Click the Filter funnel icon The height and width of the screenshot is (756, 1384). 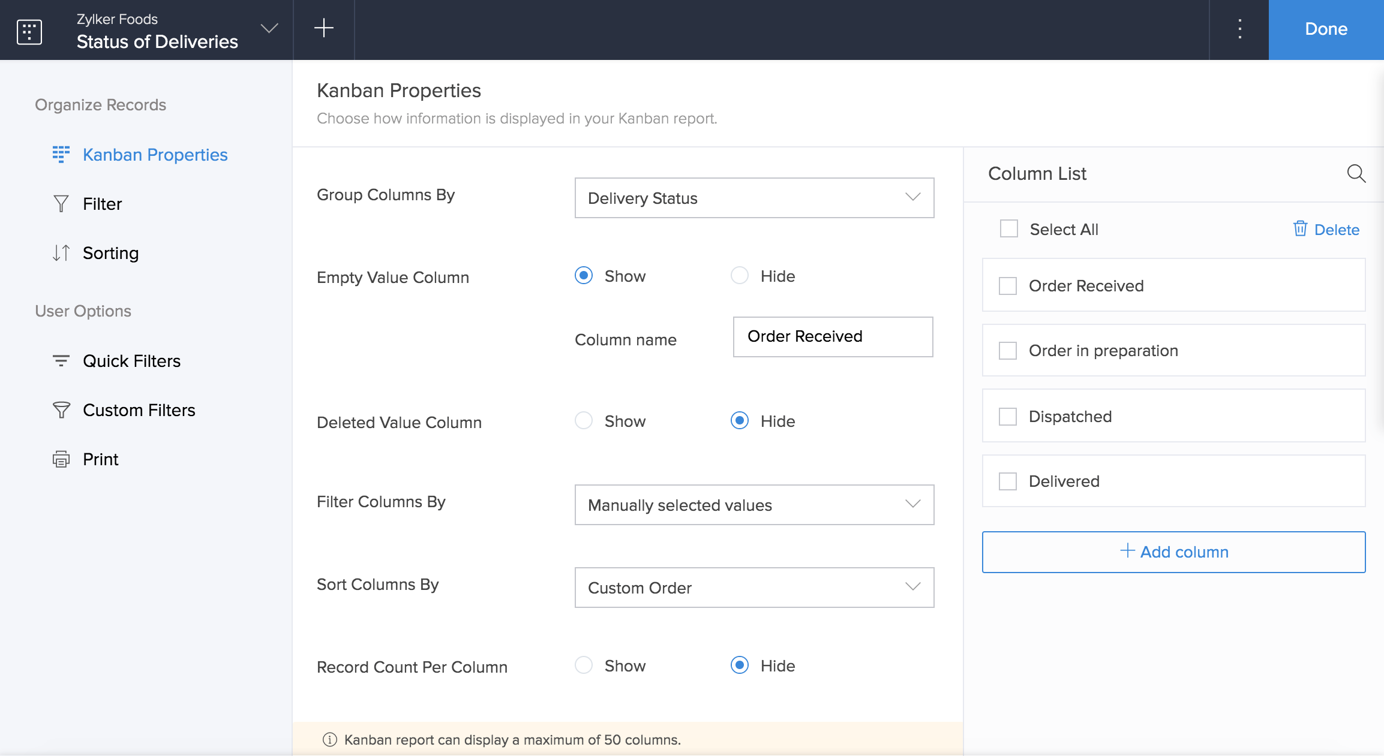pyautogui.click(x=61, y=204)
